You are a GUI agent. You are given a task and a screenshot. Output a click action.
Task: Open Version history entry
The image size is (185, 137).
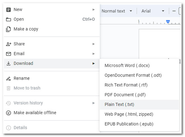pos(52,103)
